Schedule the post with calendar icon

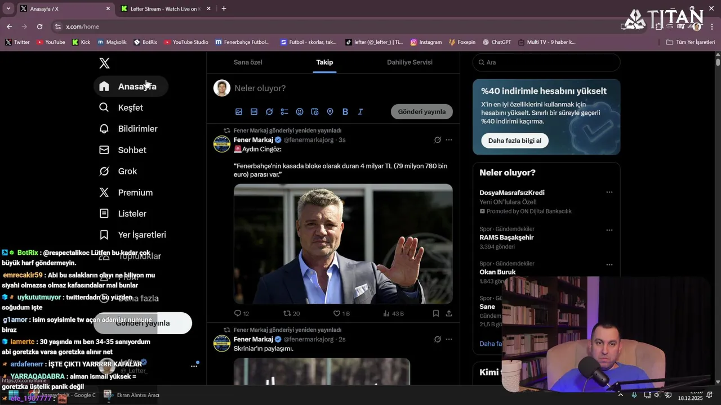[315, 112]
